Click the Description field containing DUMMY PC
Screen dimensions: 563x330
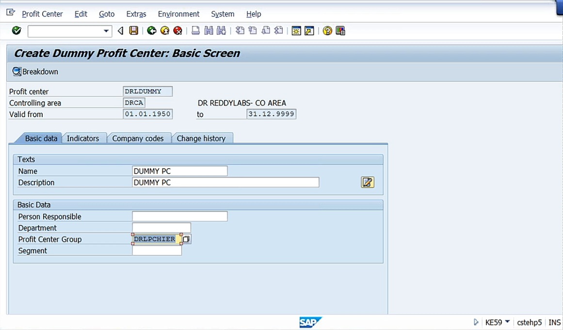coord(225,182)
